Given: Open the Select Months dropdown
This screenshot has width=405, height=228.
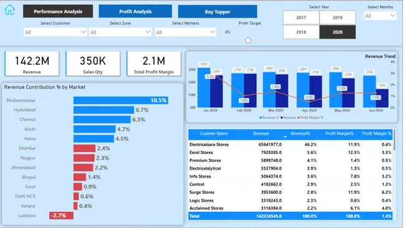Looking at the screenshot, I should coord(380,16).
